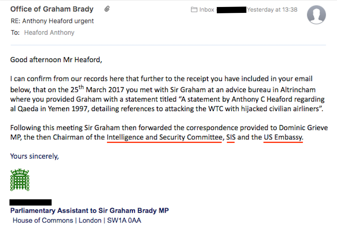Click the redacted block beside Inbox
Viewport: 337px width, 230px height.
[231, 10]
